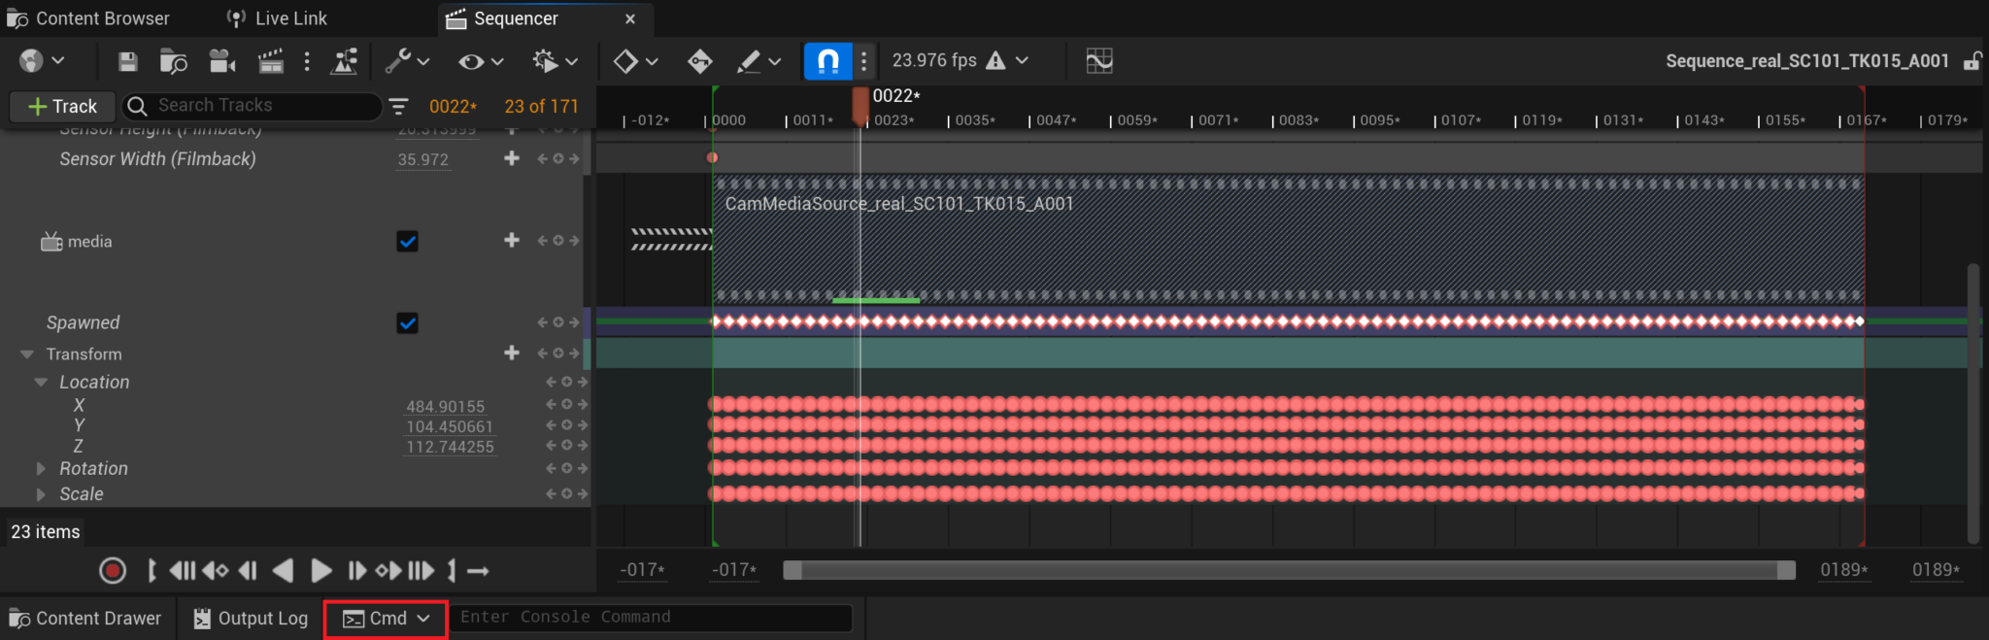Play the sequence in reverse

click(x=283, y=571)
